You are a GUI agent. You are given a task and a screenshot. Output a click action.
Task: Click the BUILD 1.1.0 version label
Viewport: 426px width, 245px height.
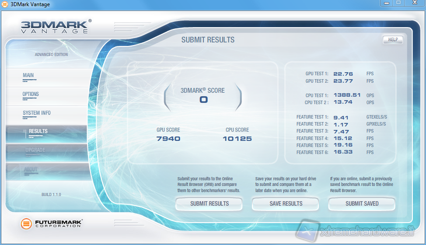pos(51,194)
